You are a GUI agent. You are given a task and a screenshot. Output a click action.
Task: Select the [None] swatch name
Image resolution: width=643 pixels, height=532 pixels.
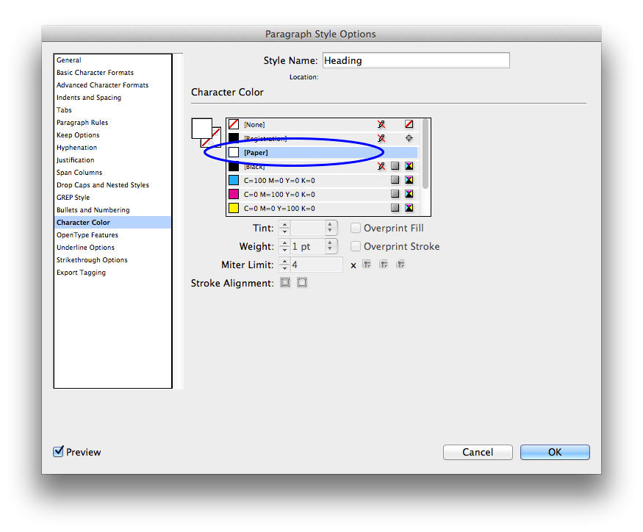click(x=254, y=125)
